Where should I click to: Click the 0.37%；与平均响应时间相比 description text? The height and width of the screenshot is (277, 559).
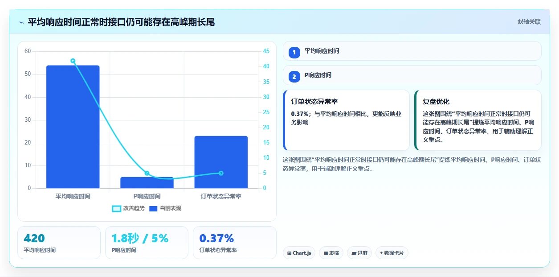pos(346,118)
